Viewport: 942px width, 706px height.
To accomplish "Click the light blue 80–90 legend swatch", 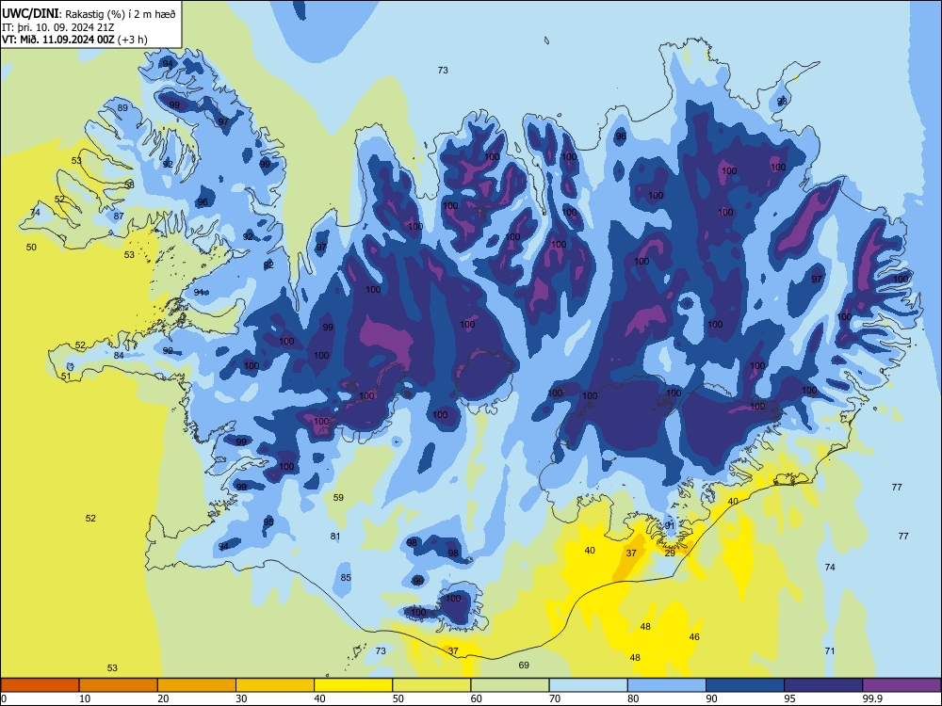I will tap(667, 685).
